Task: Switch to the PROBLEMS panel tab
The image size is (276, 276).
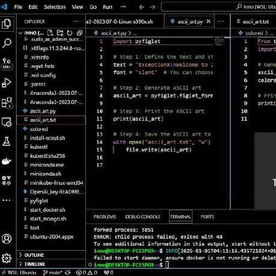Action: (104, 217)
